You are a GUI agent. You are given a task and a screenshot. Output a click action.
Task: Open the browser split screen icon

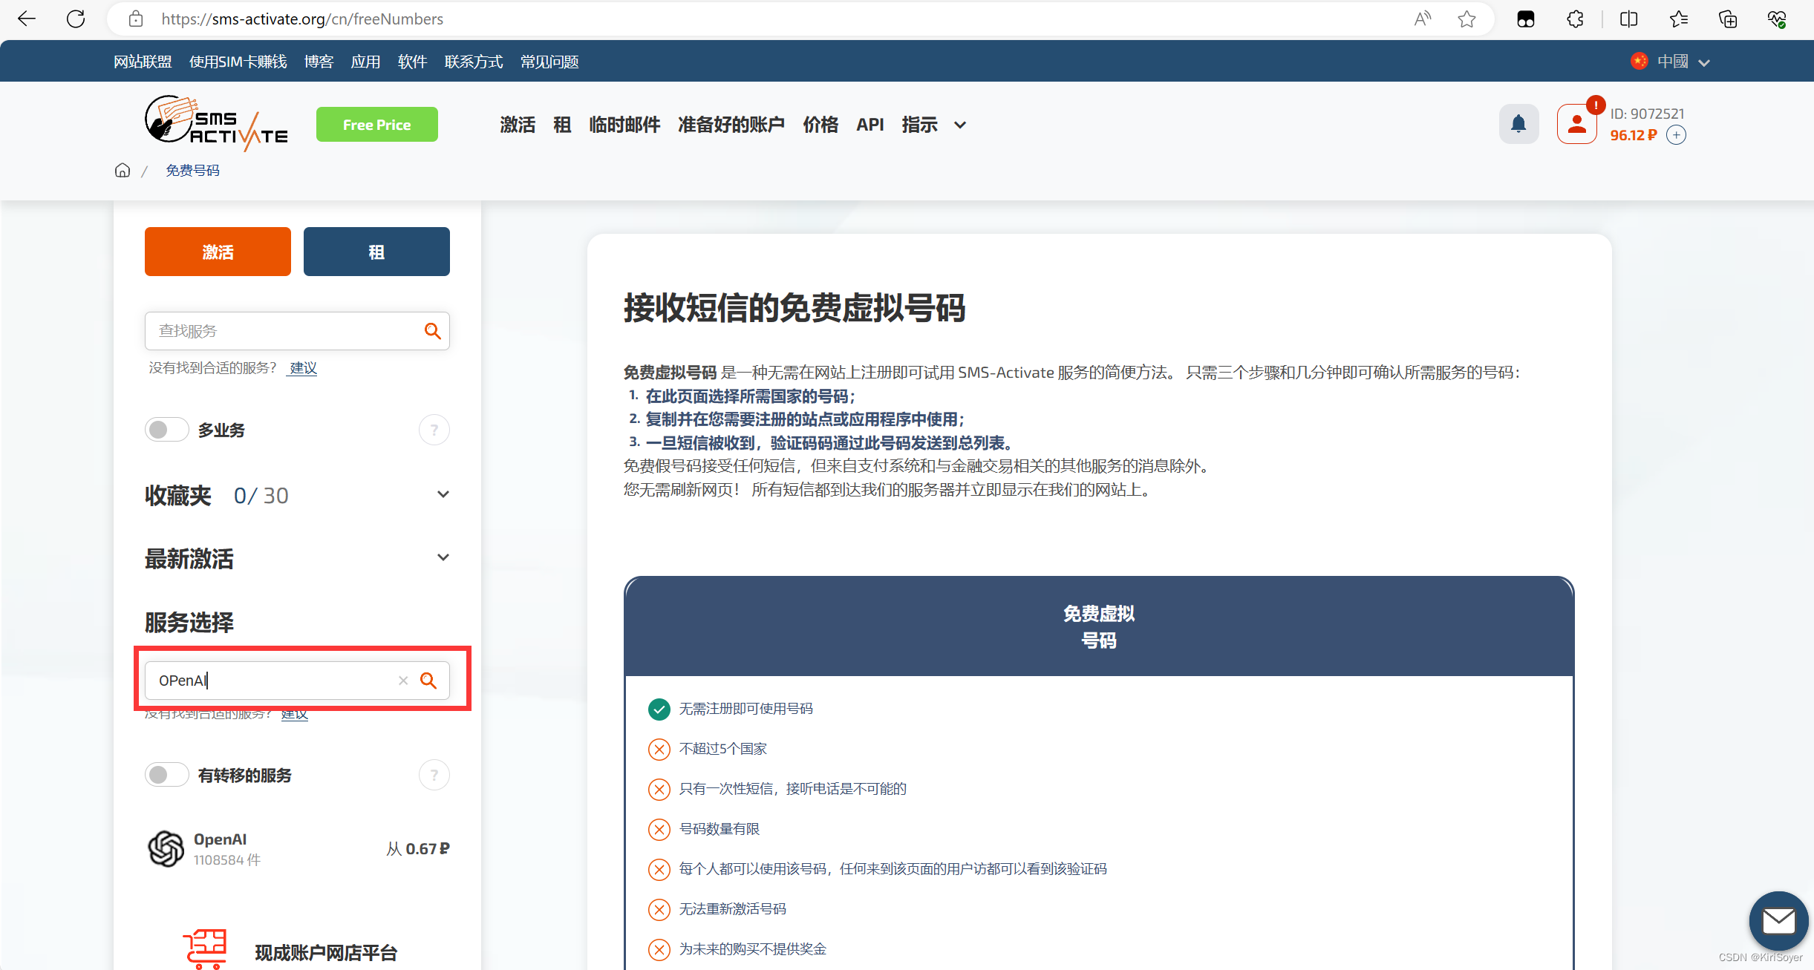tap(1628, 19)
